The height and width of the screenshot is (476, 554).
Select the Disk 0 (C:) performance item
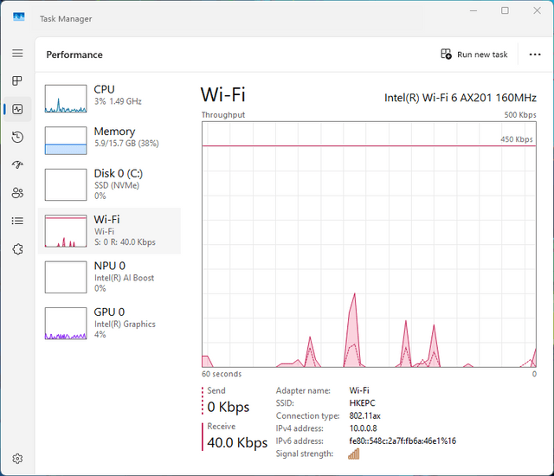(x=109, y=184)
